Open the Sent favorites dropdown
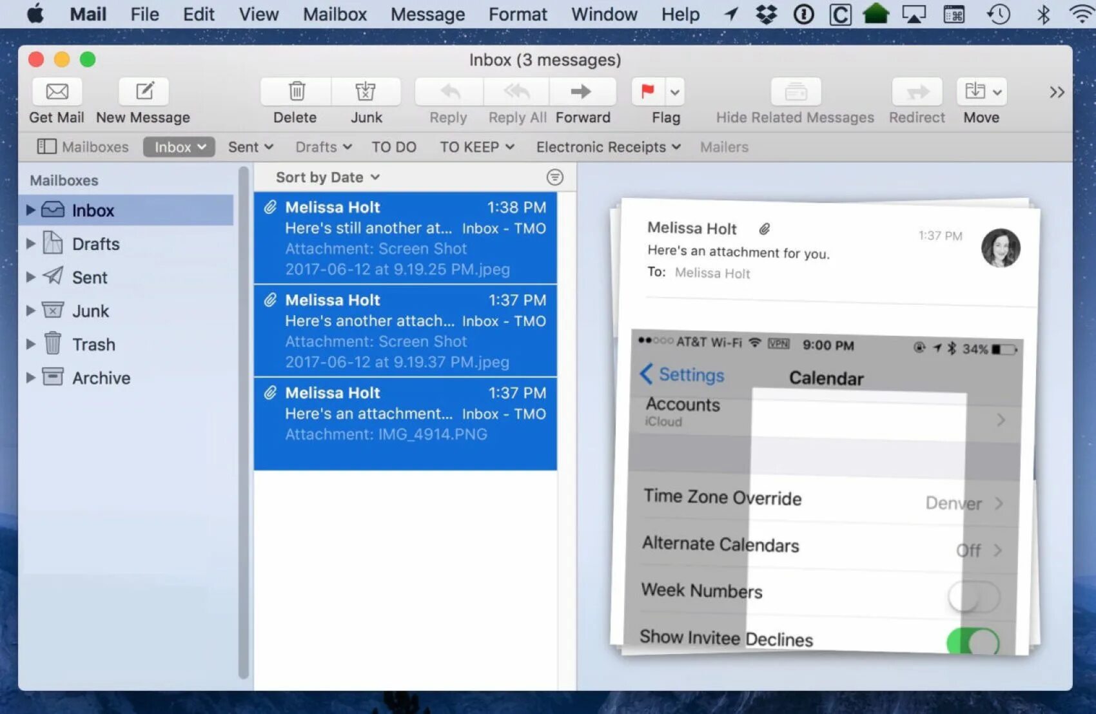The width and height of the screenshot is (1096, 714). pyautogui.click(x=250, y=147)
